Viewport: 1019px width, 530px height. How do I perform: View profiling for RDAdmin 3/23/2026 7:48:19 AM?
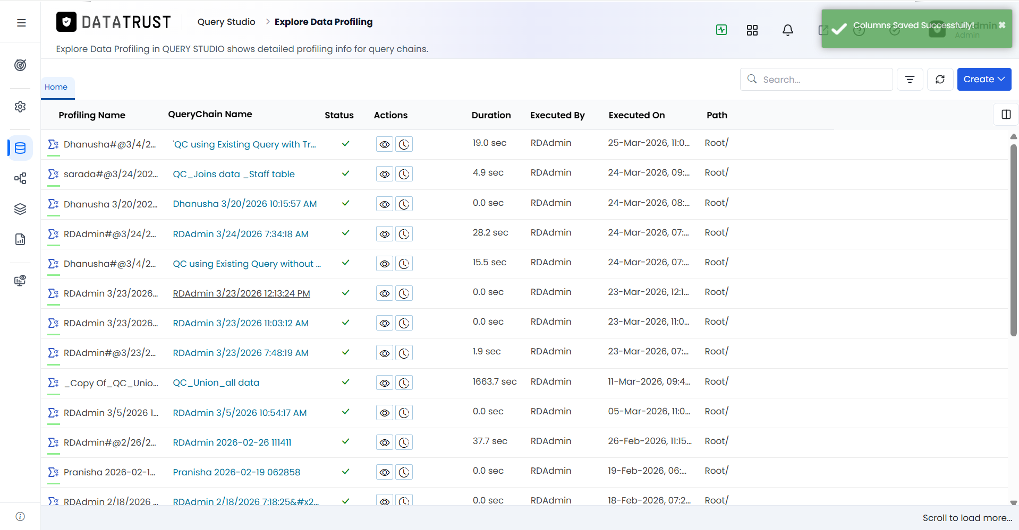385,353
